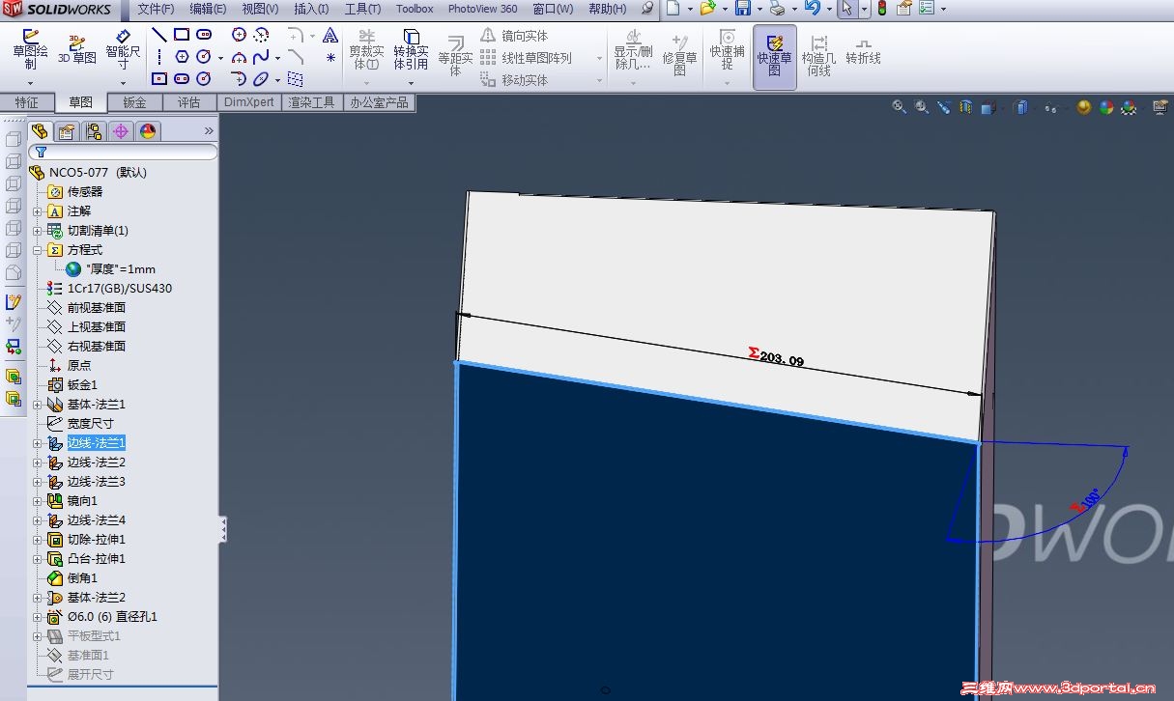Click the Rebuild traffic light icon
Image resolution: width=1174 pixels, height=701 pixels.
881,9
